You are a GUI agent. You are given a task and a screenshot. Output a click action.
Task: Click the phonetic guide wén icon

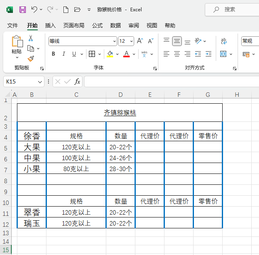click(x=144, y=54)
